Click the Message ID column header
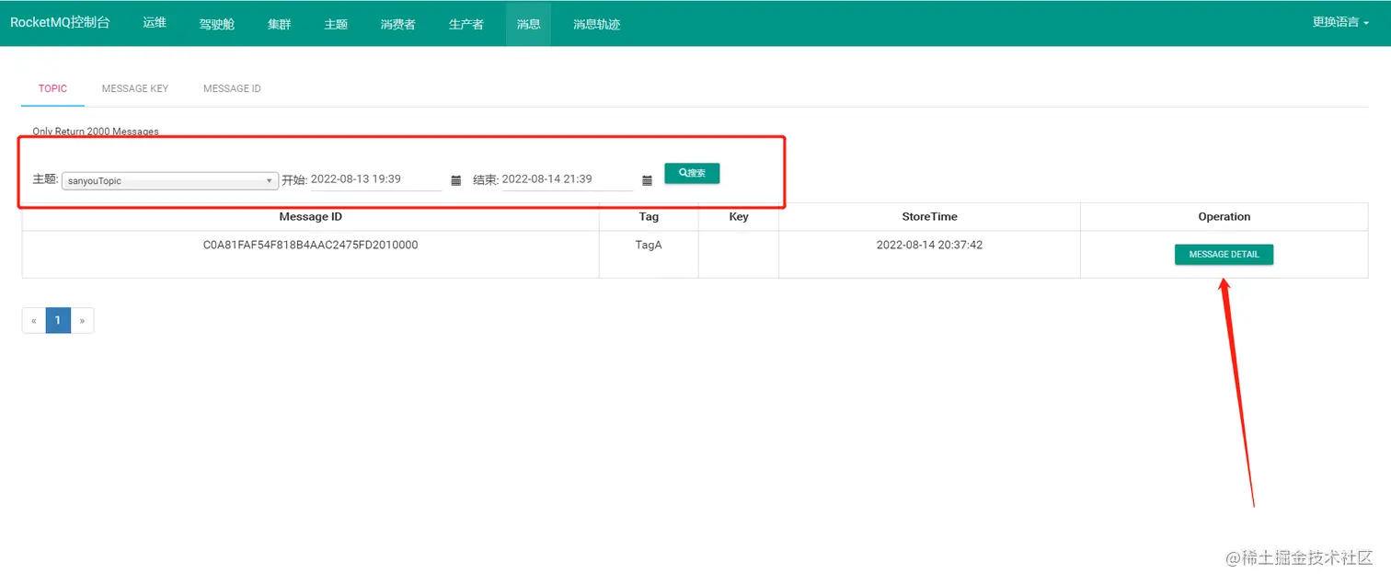1391x585 pixels. coord(311,217)
